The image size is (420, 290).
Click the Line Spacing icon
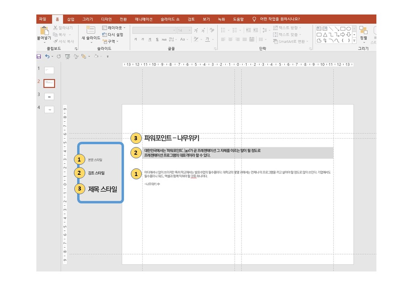(x=265, y=30)
